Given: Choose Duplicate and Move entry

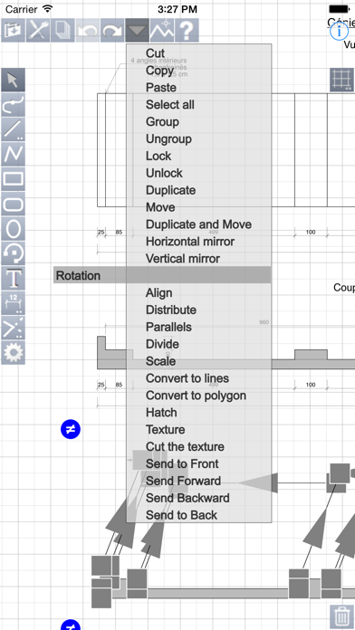Looking at the screenshot, I should click(x=198, y=224).
